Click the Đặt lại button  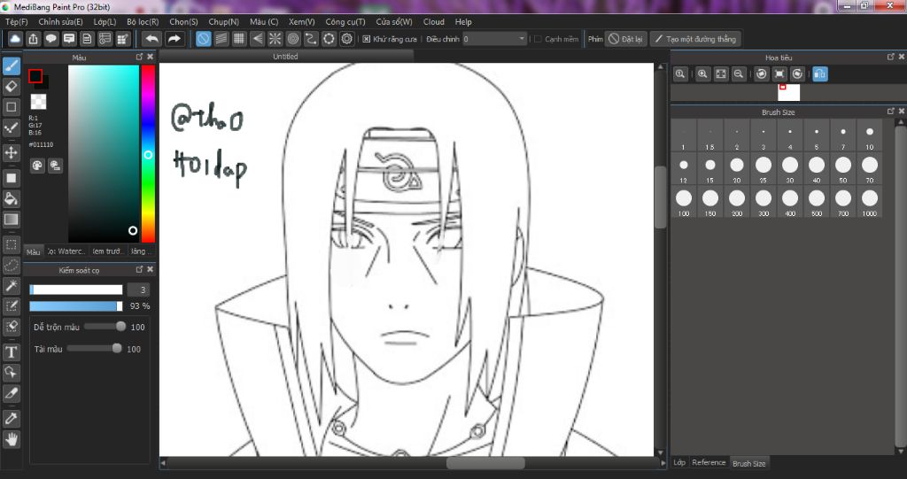[625, 39]
